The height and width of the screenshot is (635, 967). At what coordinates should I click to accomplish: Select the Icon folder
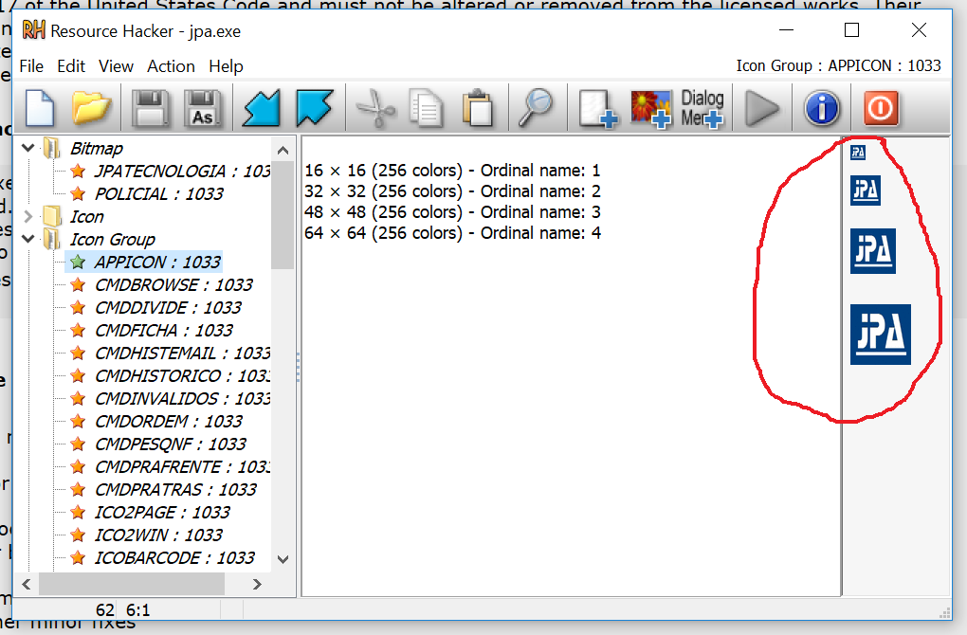(x=86, y=217)
